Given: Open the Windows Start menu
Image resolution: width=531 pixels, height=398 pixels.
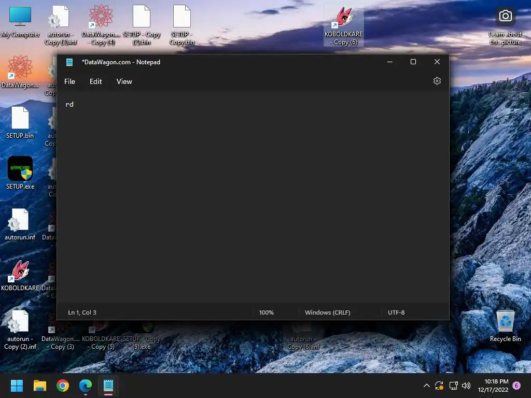Looking at the screenshot, I should (17, 386).
